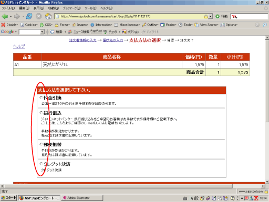Open the Home page icon
This screenshot has width=269, height=202.
point(48,16)
